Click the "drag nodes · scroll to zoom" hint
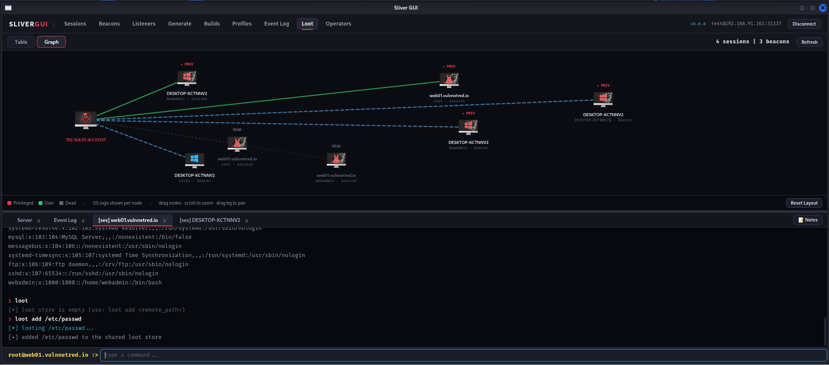The height and width of the screenshot is (365, 829). (x=202, y=203)
